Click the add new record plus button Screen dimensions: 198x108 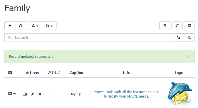(10, 26)
